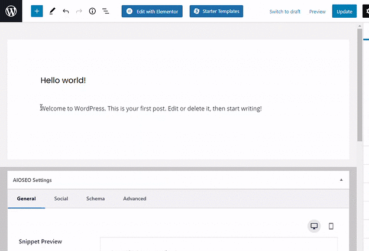
Task: Select the General tab in AIOSEO
Action: coord(27,198)
